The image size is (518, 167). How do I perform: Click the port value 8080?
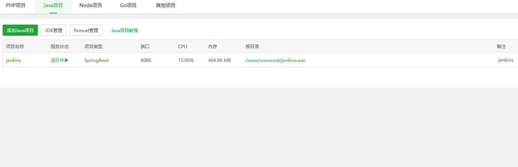tap(146, 60)
